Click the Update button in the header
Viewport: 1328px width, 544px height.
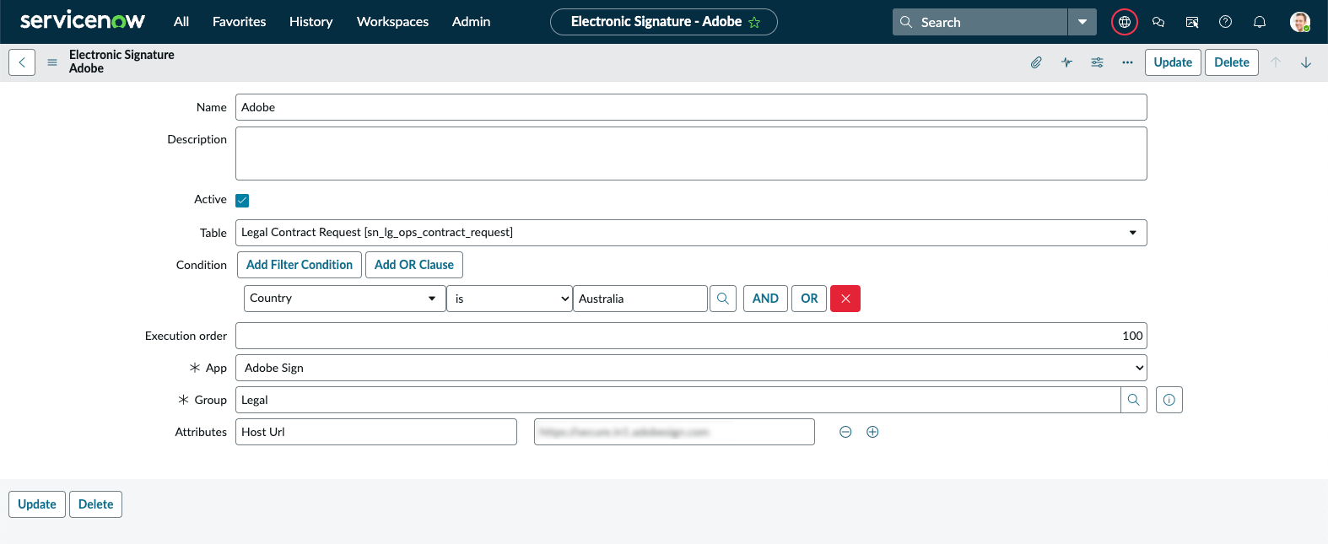click(1173, 62)
